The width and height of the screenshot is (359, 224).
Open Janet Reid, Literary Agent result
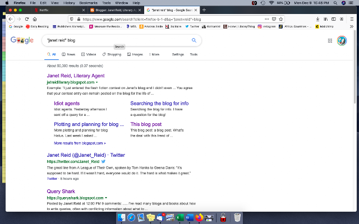76,76
